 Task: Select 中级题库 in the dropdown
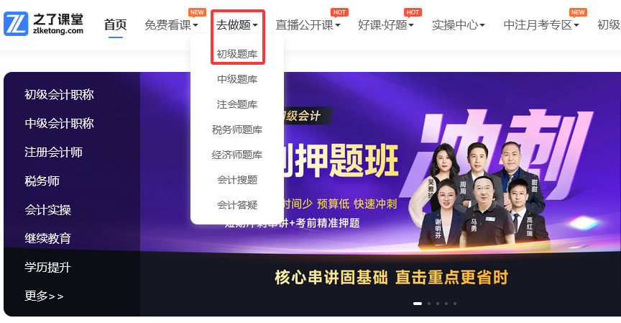237,79
